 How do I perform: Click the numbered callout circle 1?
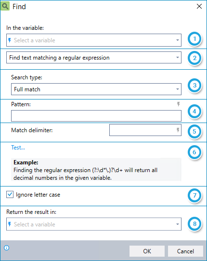[194, 39]
